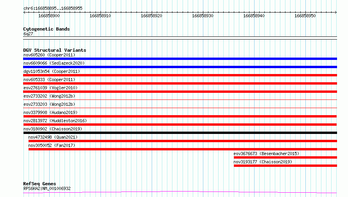Click the nsv4732498 (Quan2021) label
This screenshot has width=348, height=197.
(53, 137)
